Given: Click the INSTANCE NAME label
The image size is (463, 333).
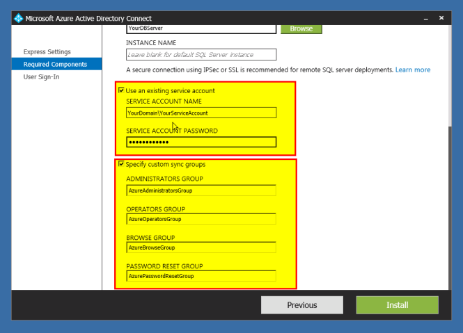Looking at the screenshot, I should coord(151,43).
